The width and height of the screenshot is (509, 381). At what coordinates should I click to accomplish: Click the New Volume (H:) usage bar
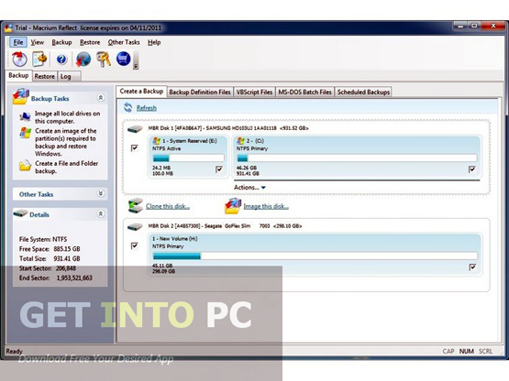coord(315,256)
